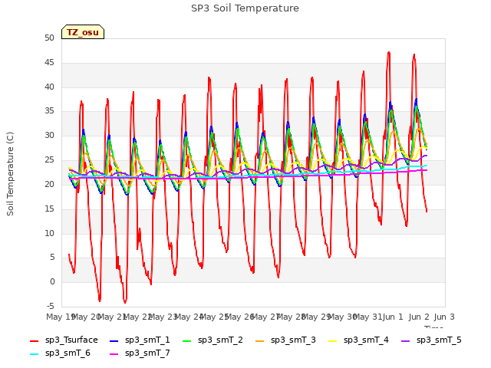Screen dimensions: 491x368
Task: Click the cyan sp3_smT_6 legend swatch
Action: pos(34,354)
